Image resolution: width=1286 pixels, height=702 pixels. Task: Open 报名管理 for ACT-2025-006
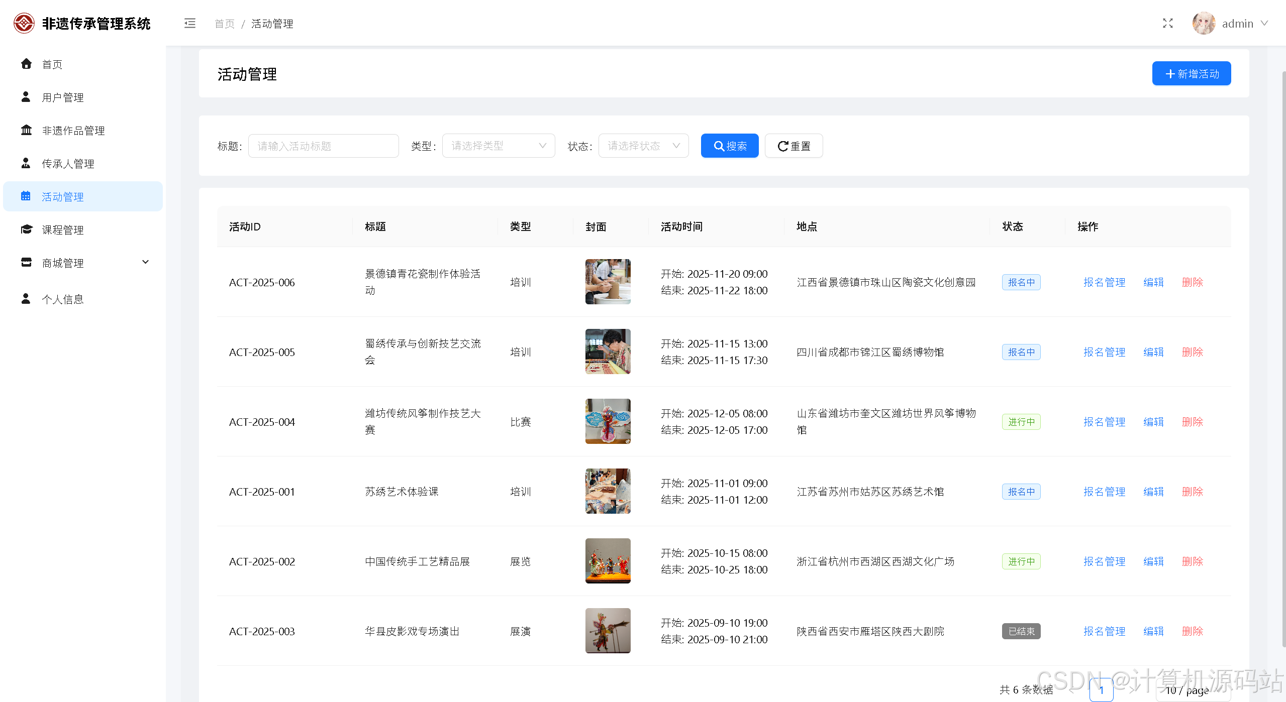point(1104,282)
